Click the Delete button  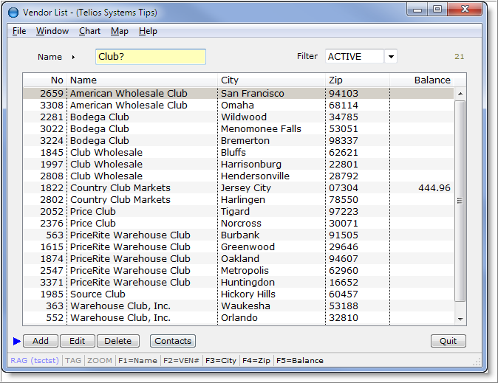(x=117, y=341)
